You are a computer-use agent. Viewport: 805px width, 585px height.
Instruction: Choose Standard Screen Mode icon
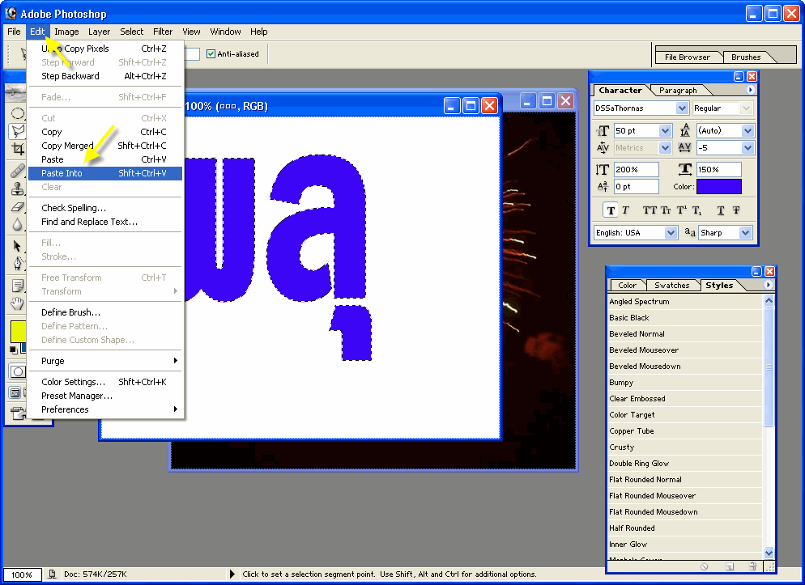click(x=15, y=393)
